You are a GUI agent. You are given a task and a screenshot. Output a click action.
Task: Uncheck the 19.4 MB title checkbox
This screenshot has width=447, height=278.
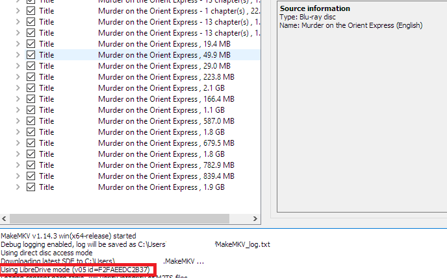pyautogui.click(x=31, y=44)
